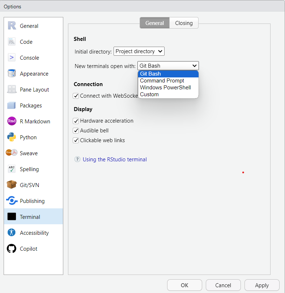
Task: Open Using the RStudio terminal link
Action: click(115, 160)
